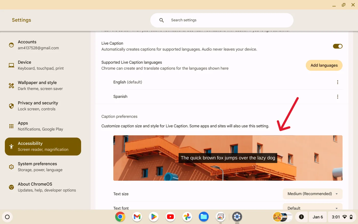This screenshot has height=224, width=358.
Task: Go to Accounts settings section
Action: click(x=43, y=45)
